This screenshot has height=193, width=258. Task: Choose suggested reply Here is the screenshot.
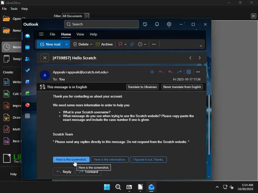click(71, 160)
